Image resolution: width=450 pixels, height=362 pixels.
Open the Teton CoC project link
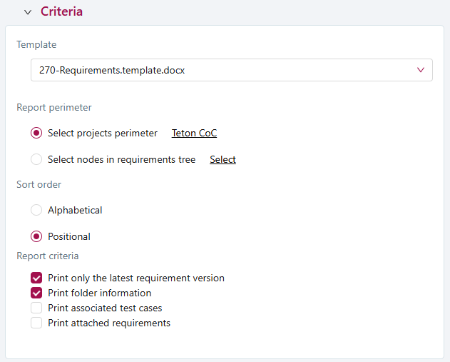click(x=194, y=133)
